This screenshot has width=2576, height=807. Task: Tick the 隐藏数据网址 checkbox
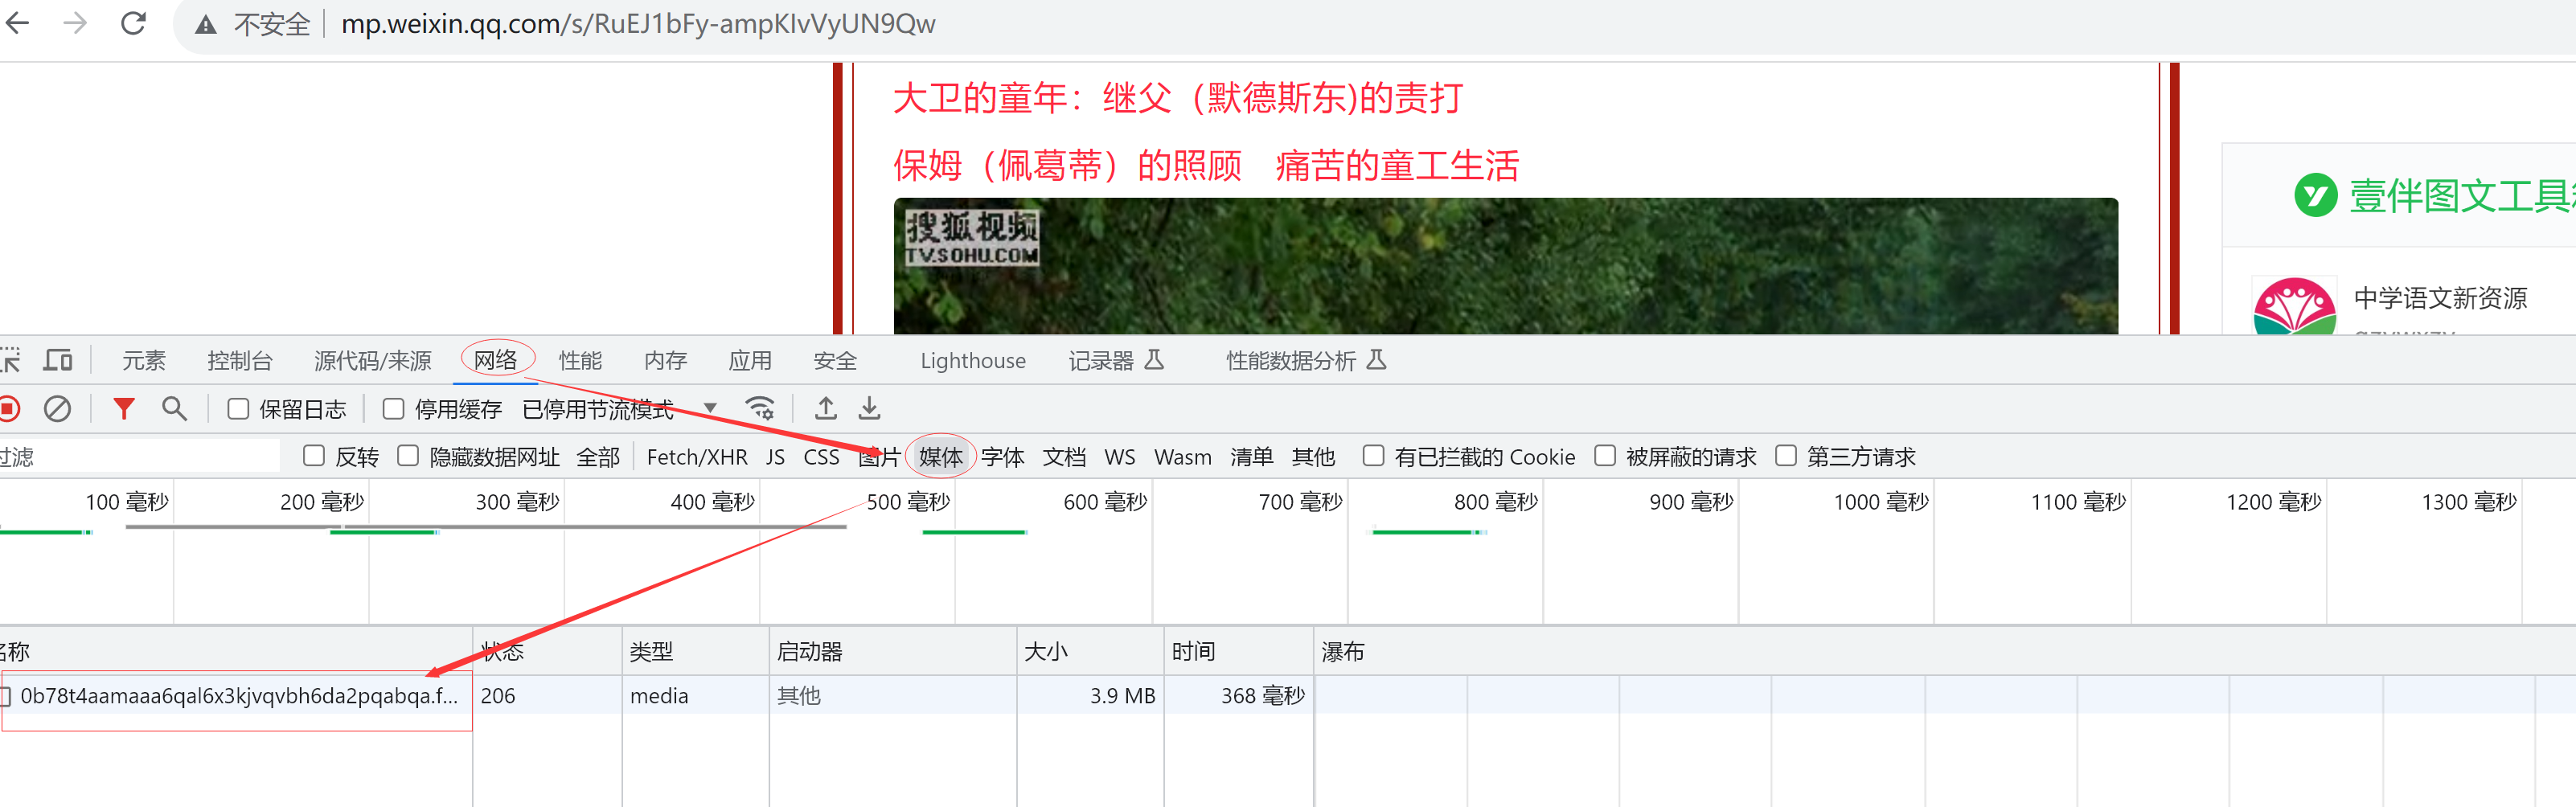(x=408, y=456)
